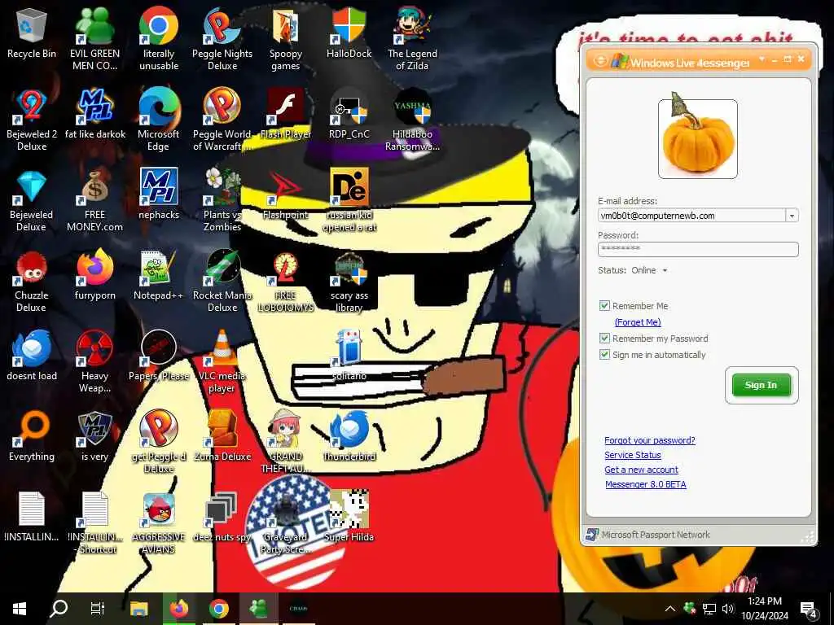This screenshot has width=834, height=625.
Task: Click the Forget Me link
Action: click(638, 322)
